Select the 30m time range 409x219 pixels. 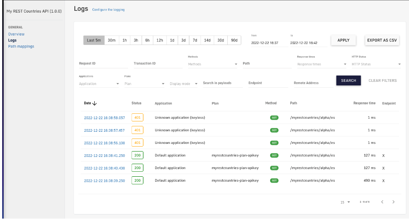tap(111, 40)
